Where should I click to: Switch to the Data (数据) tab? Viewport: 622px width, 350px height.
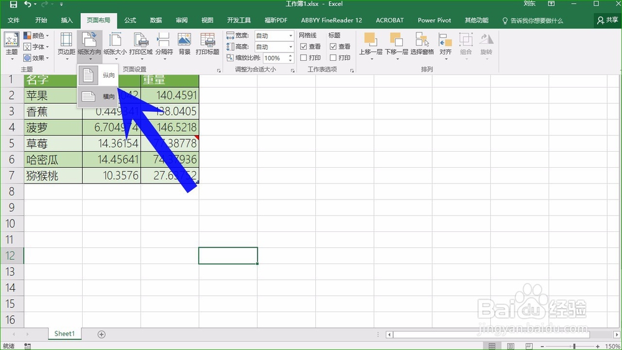tap(156, 21)
